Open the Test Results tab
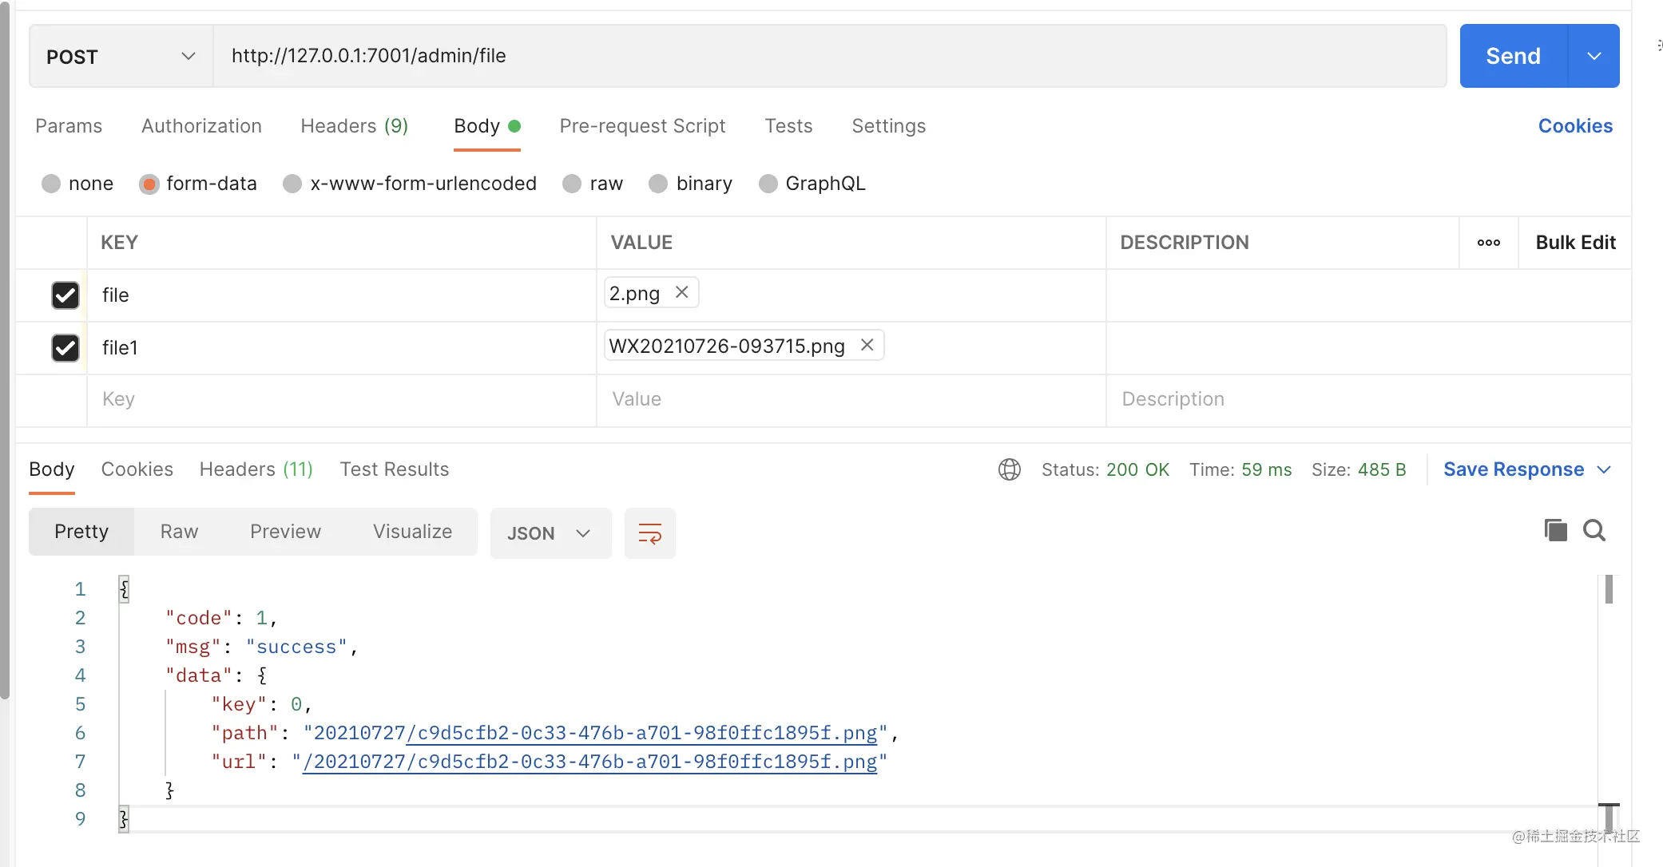1663x867 pixels. coord(395,469)
